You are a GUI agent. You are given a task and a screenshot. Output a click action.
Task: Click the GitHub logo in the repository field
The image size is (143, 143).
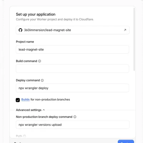pos(20,30)
